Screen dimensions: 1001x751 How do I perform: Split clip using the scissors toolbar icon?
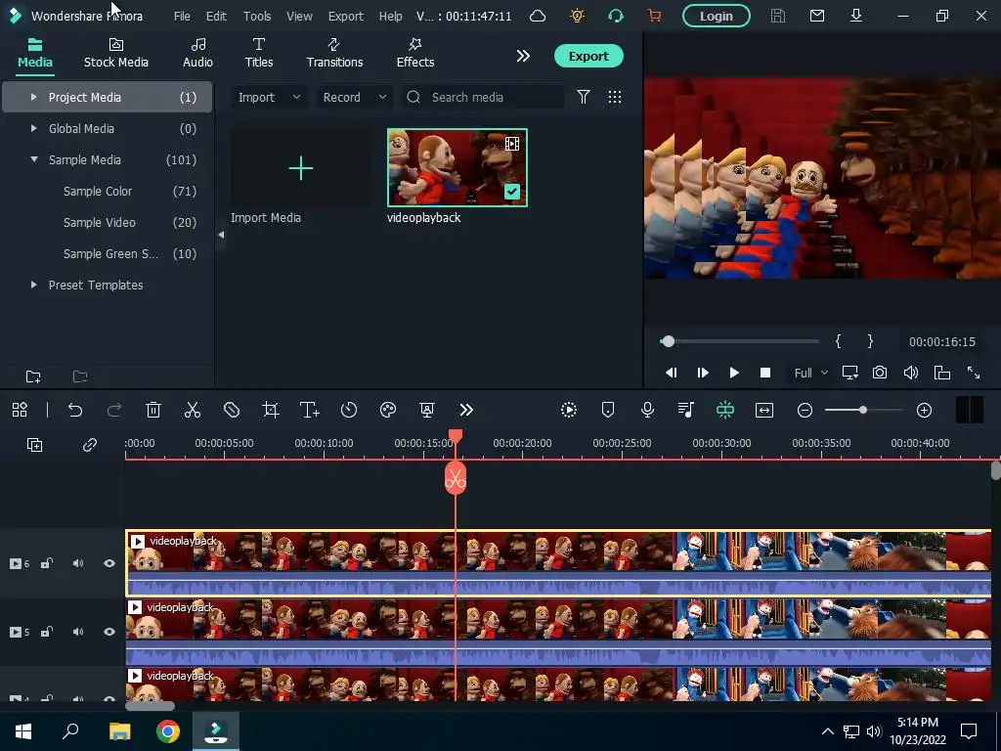coord(193,410)
